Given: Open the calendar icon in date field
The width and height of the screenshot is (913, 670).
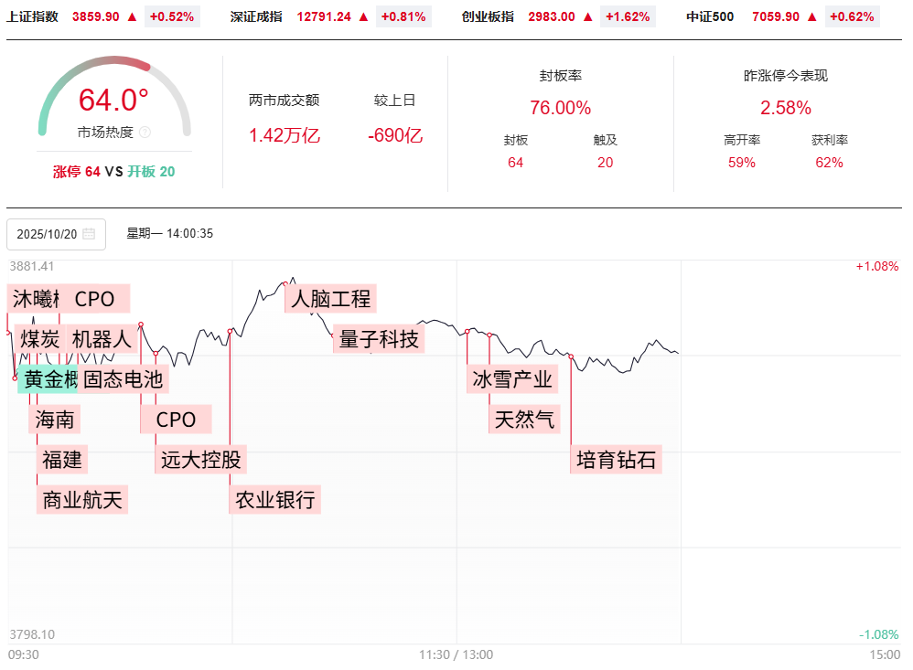Looking at the screenshot, I should [89, 234].
